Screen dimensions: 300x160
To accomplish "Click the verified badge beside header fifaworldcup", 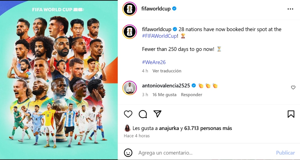I will click(174, 9).
